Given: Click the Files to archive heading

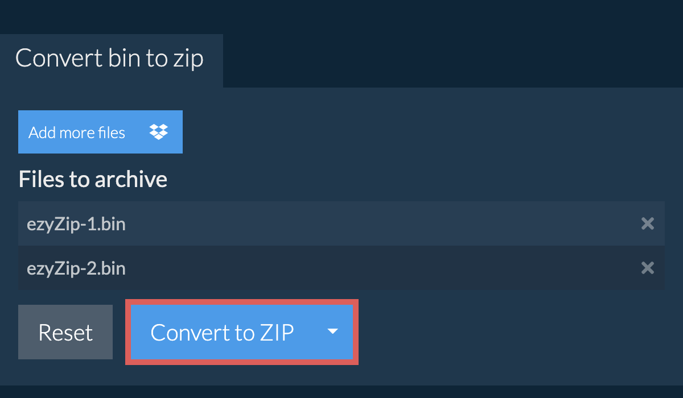Looking at the screenshot, I should point(93,179).
